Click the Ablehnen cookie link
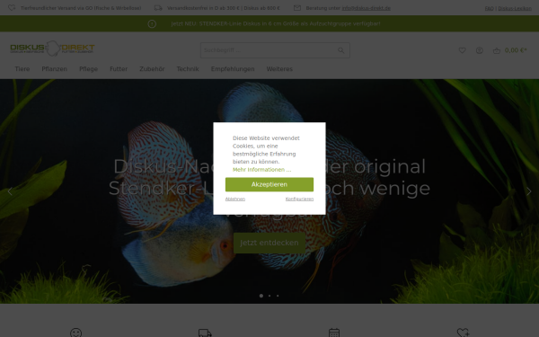This screenshot has width=539, height=337. click(x=235, y=199)
